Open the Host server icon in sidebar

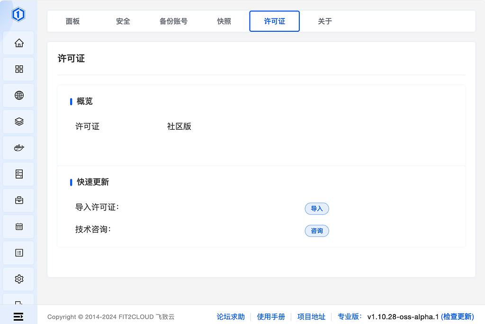18,174
